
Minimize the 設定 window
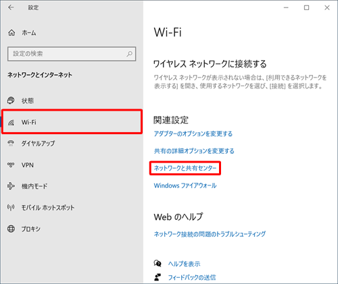[286, 7]
